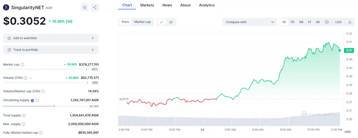Viewport: 358px width, 138px height.
Task: Click market cap rank #111 badge
Action: point(95,69)
